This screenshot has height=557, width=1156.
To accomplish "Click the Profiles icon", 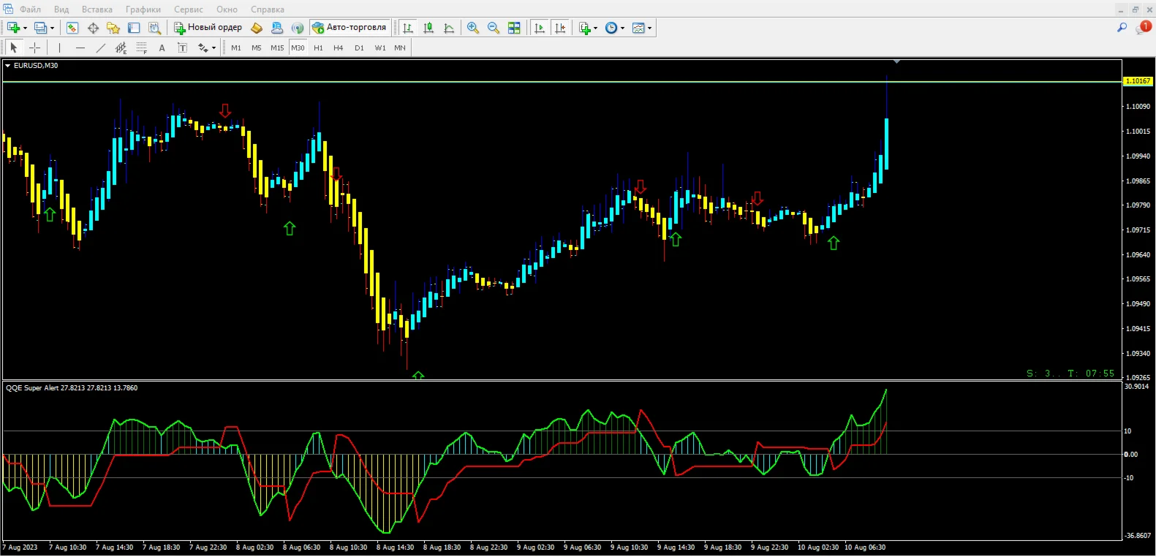I will click(41, 28).
